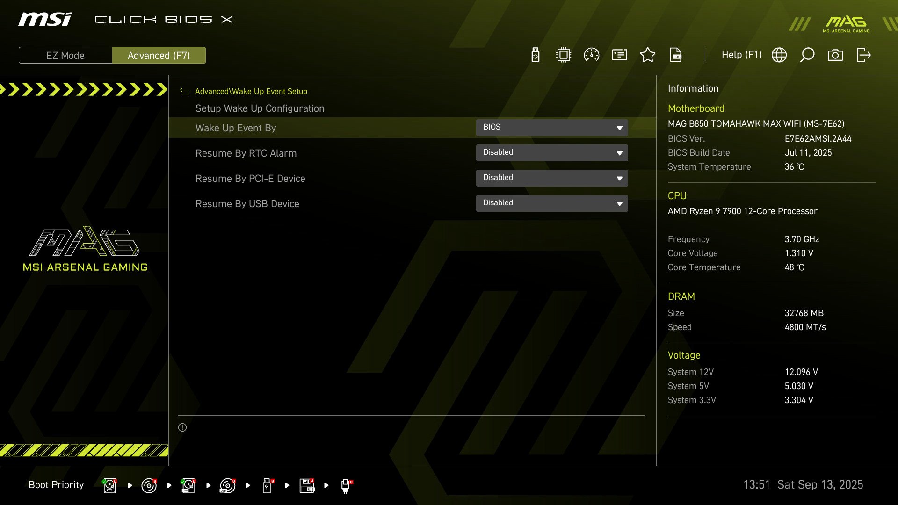Click the CPU chip icon in toolbar

pyautogui.click(x=564, y=55)
